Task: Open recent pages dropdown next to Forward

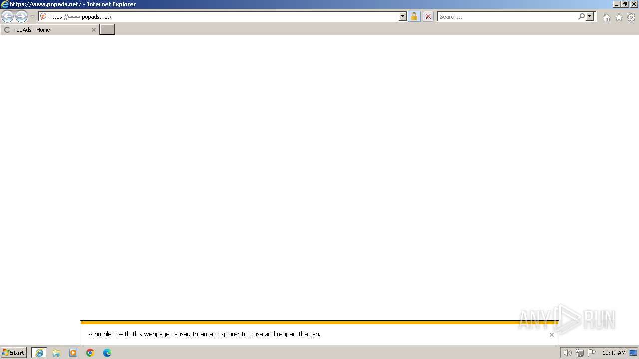Action: 32,17
